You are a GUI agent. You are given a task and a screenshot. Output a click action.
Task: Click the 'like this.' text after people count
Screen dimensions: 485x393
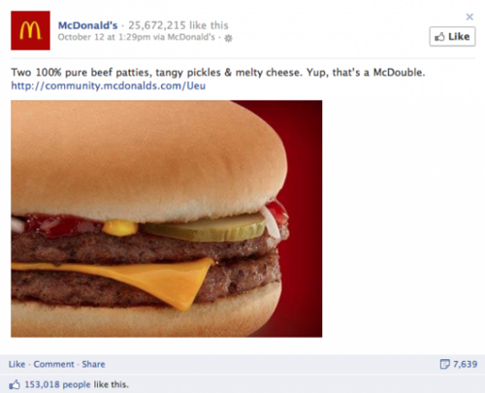click(112, 384)
